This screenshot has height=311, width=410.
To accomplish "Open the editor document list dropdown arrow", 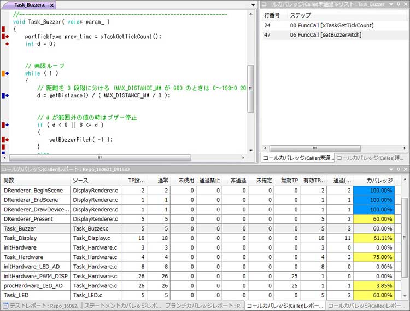I will [x=253, y=5].
